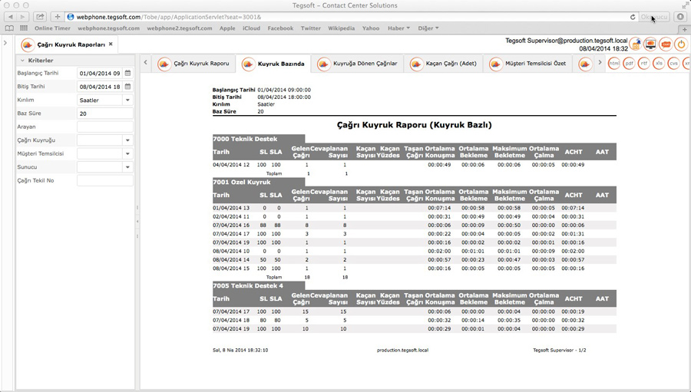This screenshot has width=691, height=392.
Task: Open the Müşteri Temsilcisi dropdown
Action: [x=127, y=153]
